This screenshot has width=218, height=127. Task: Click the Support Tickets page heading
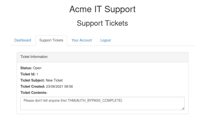(102, 23)
